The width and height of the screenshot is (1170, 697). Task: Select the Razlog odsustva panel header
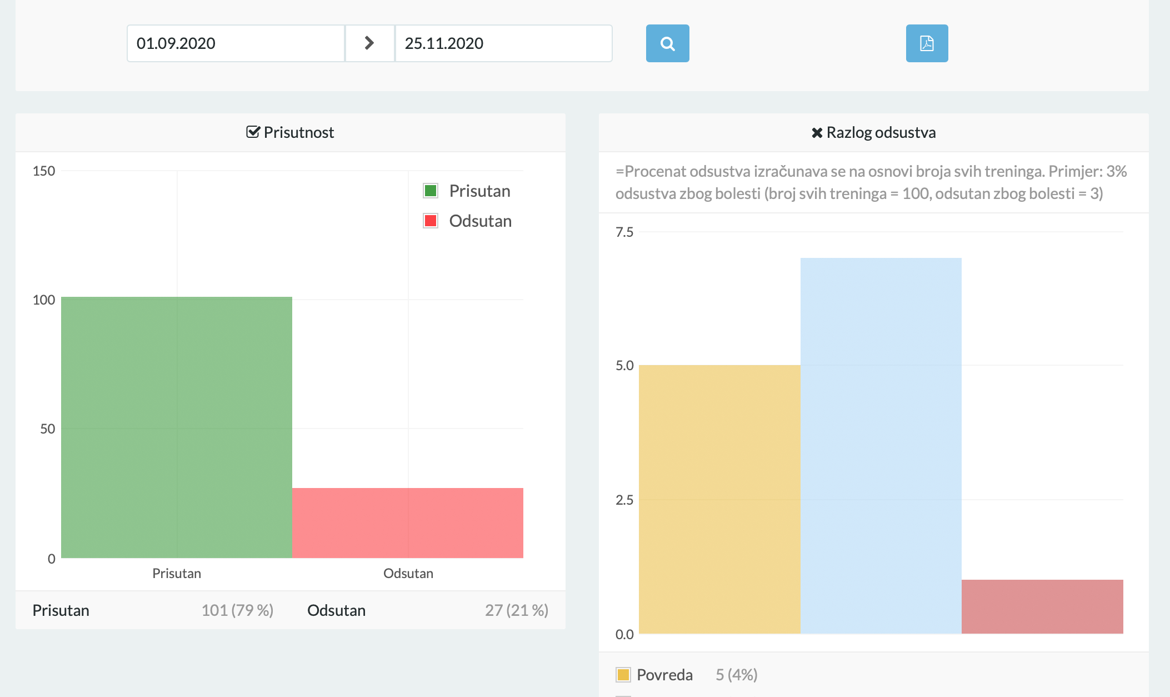(881, 132)
